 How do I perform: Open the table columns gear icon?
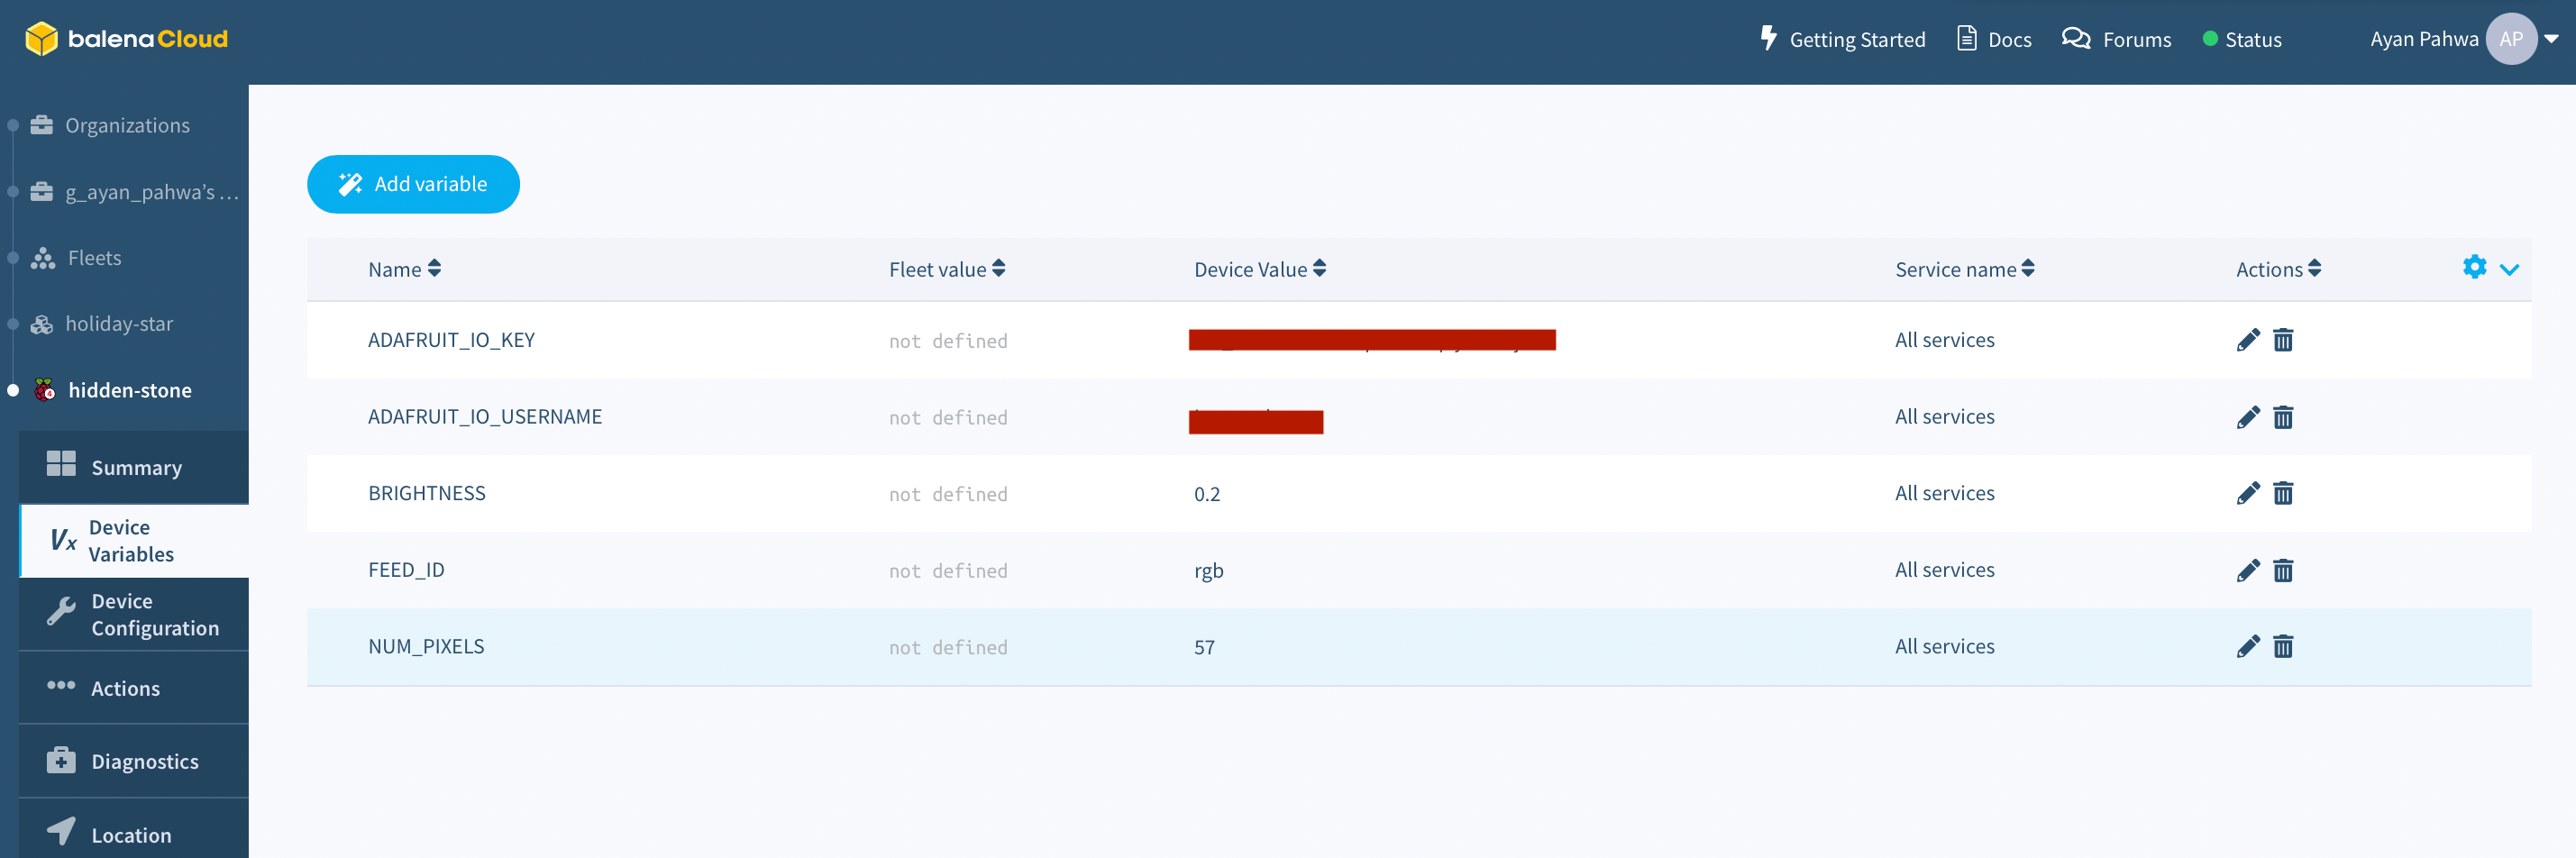click(2474, 267)
